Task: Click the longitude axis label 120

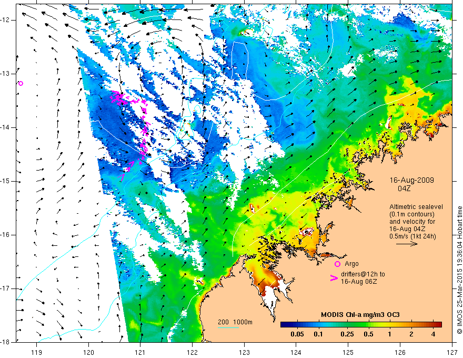Action: (88, 352)
